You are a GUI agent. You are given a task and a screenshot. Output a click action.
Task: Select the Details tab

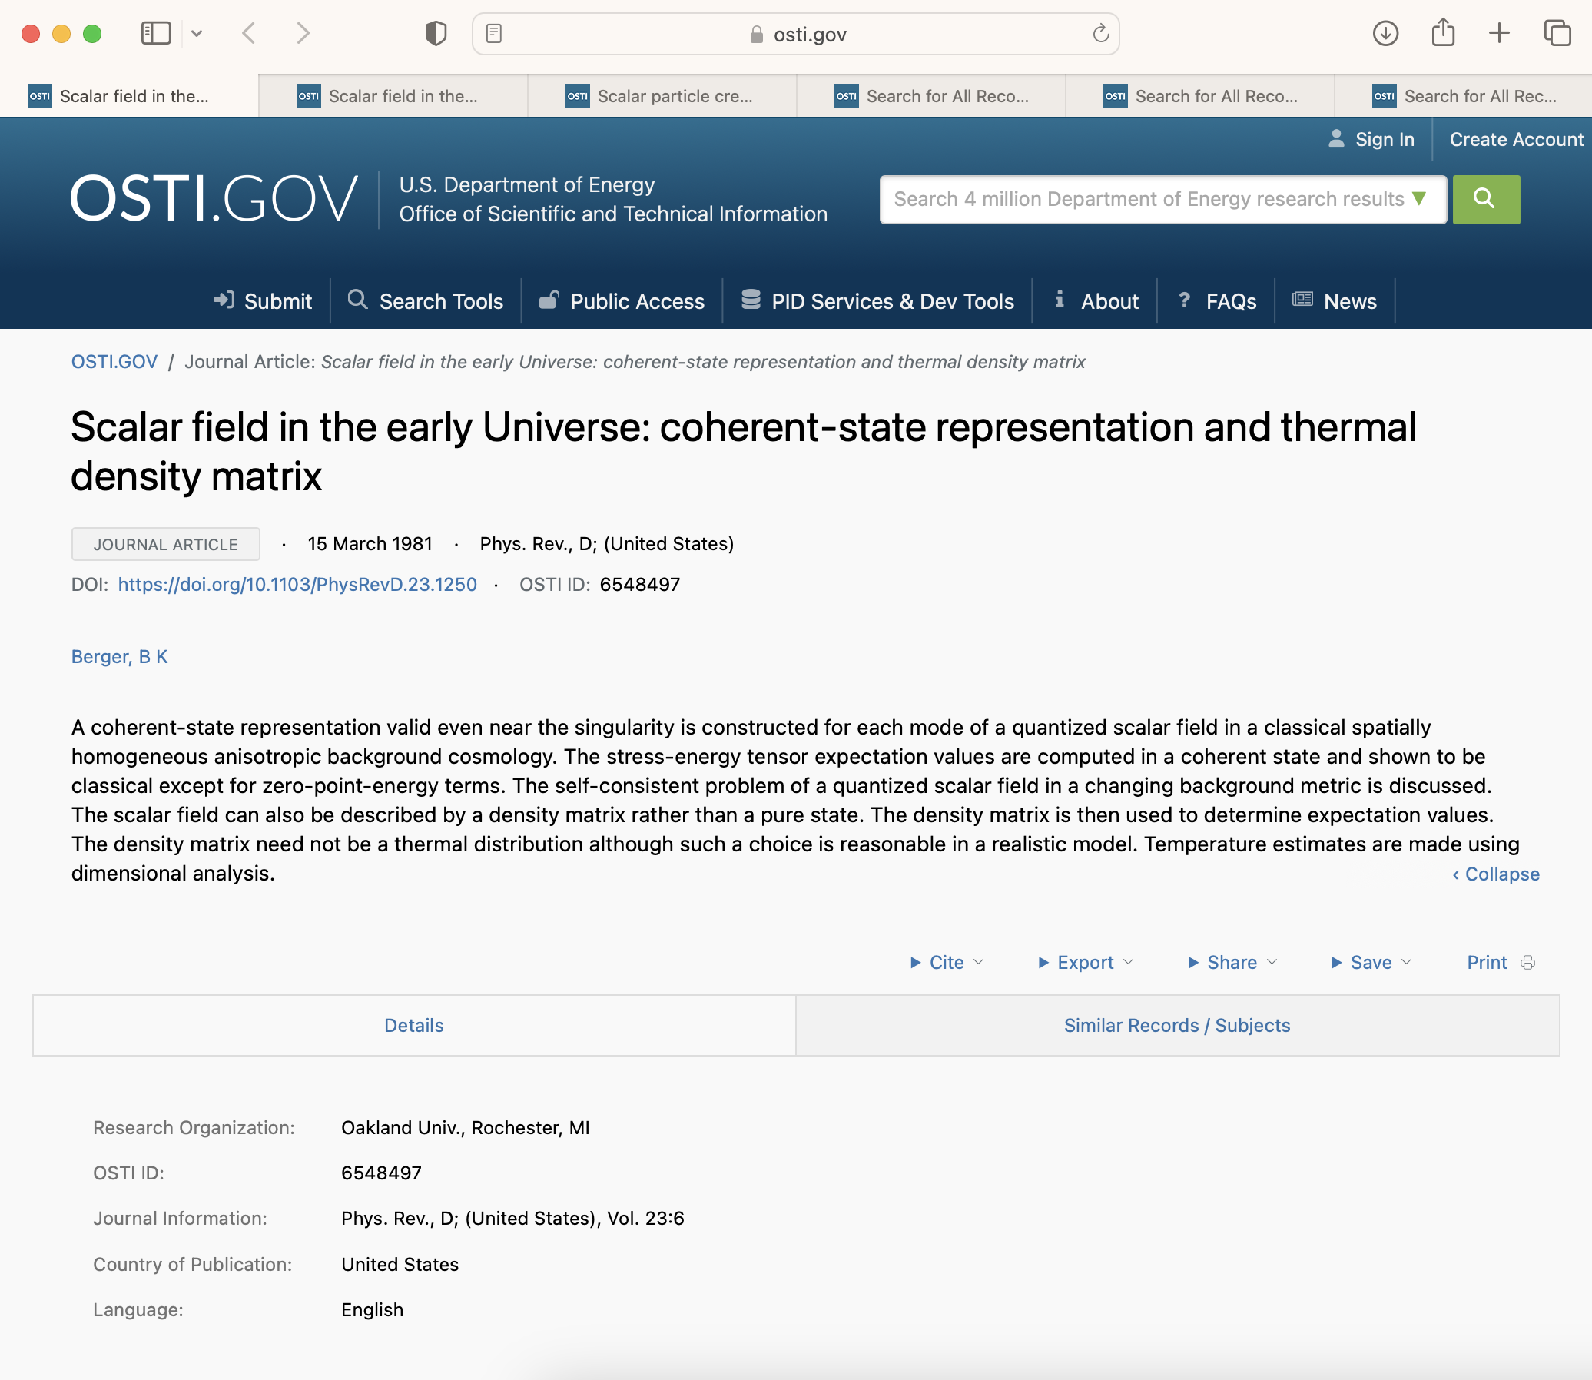click(413, 1026)
